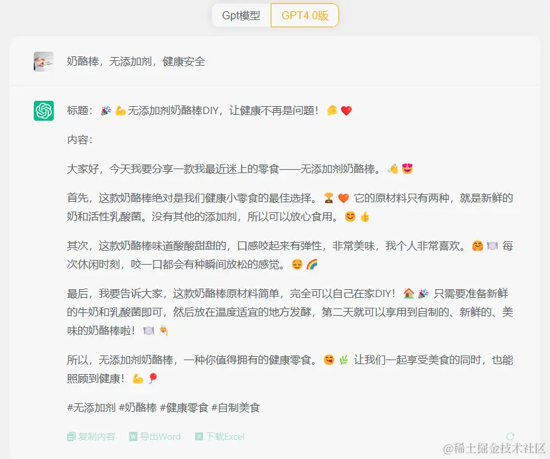Image resolution: width=550 pixels, height=459 pixels.
Task: Open the #健康零食 hashtag
Action: point(185,407)
